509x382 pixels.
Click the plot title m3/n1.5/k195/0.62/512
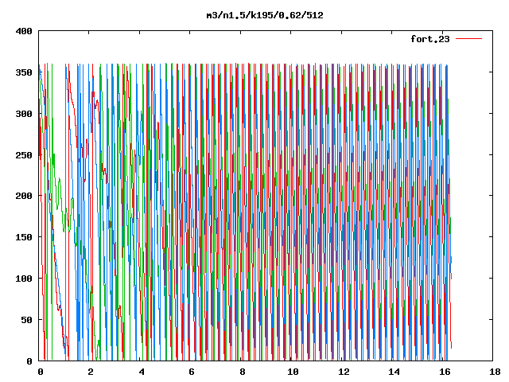(x=265, y=16)
